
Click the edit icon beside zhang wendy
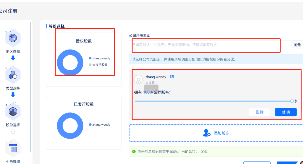(172, 77)
